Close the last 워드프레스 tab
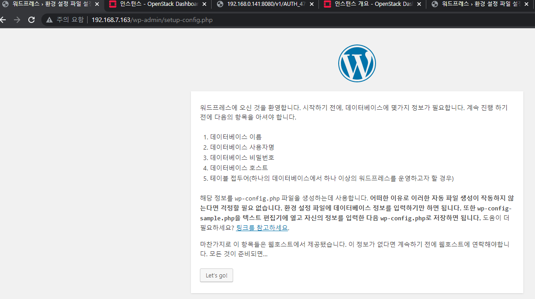Image resolution: width=535 pixels, height=299 pixels. pyautogui.click(x=526, y=4)
